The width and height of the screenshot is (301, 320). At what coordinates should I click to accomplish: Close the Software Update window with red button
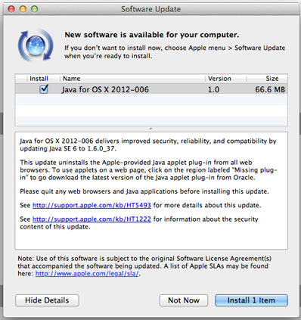tap(11, 9)
